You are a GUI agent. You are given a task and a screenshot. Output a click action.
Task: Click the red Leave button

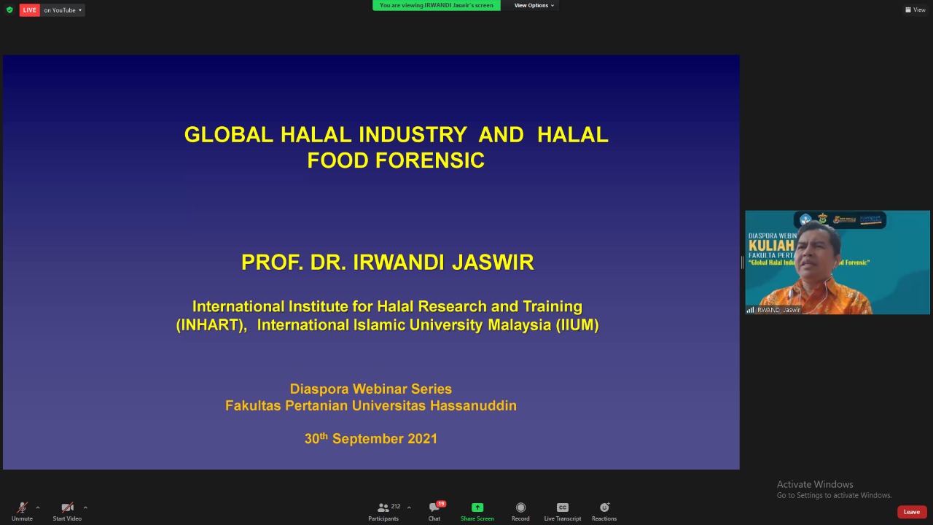click(912, 512)
